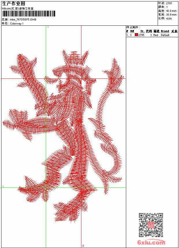
Task: Click the red seal inside the QR code
Action: (x=151, y=225)
